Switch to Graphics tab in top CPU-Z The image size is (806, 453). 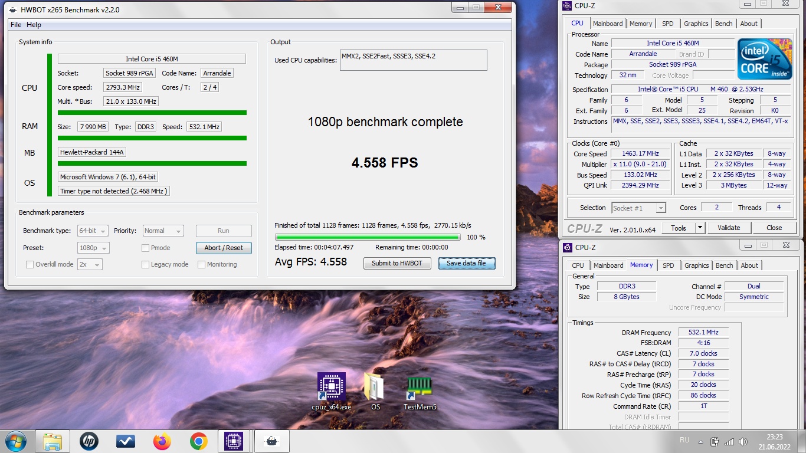(696, 24)
